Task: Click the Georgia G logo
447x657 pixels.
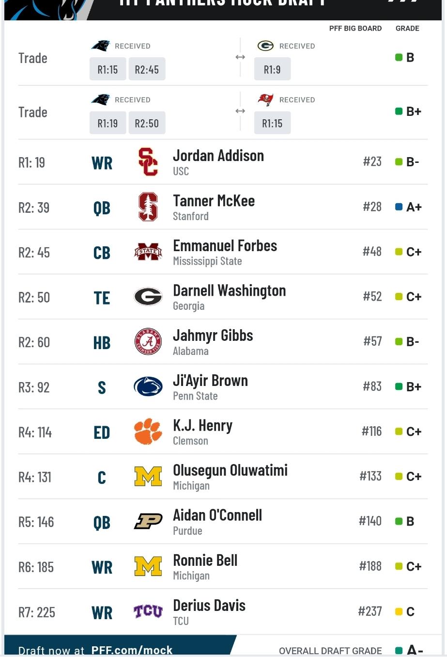Action: [x=148, y=296]
